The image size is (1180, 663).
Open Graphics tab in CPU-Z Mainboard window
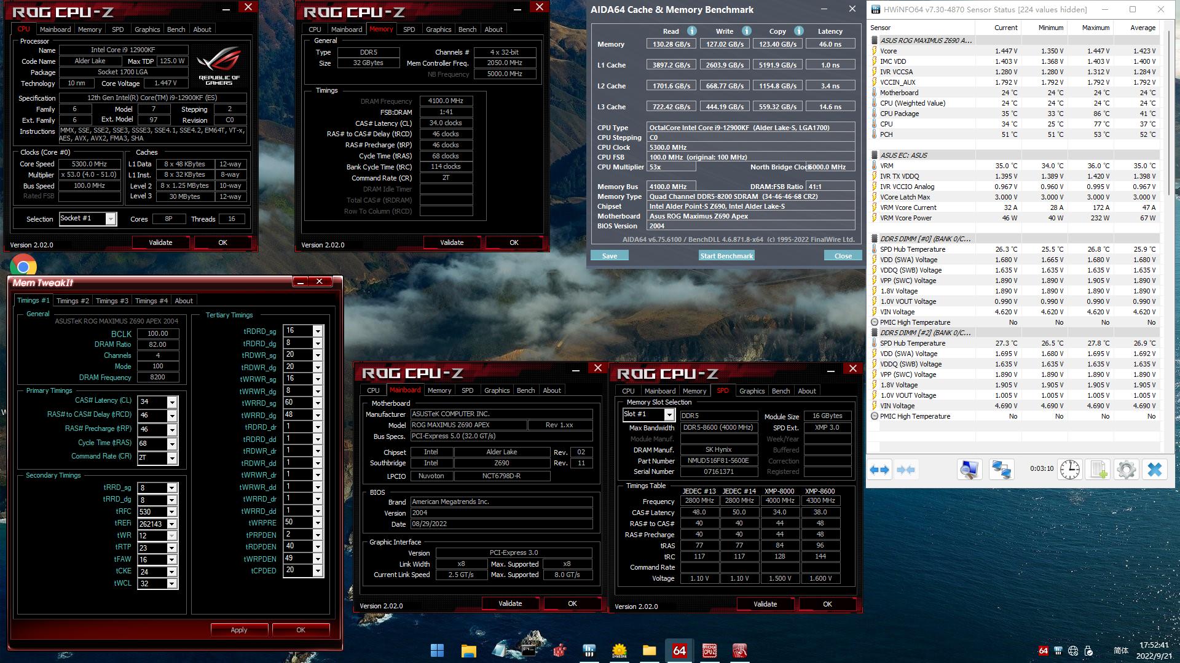[x=497, y=390]
